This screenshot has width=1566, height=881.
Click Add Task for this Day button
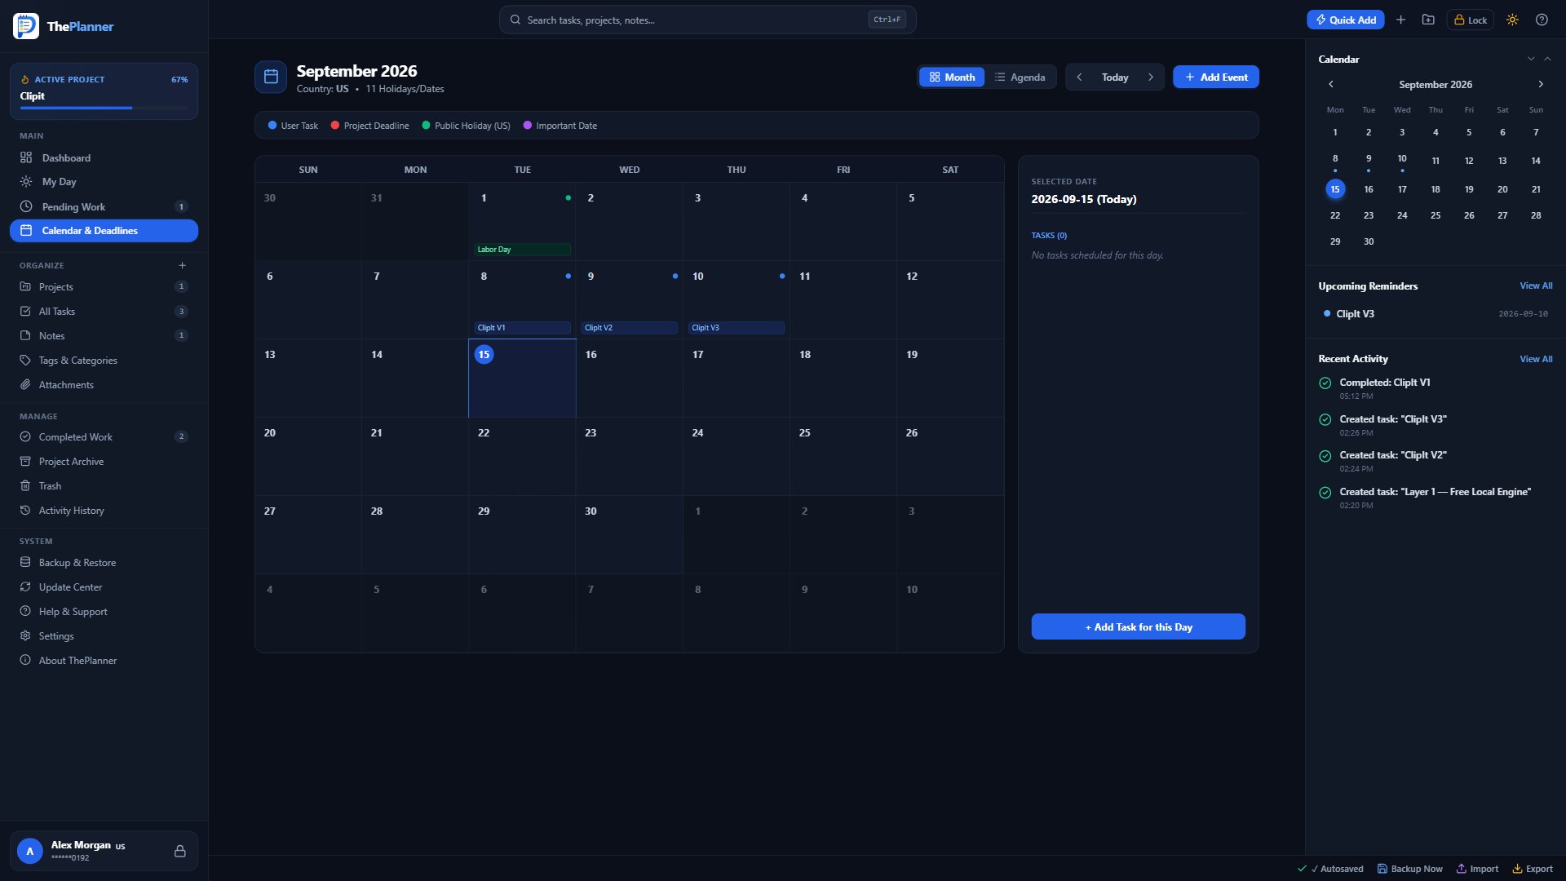click(1138, 626)
